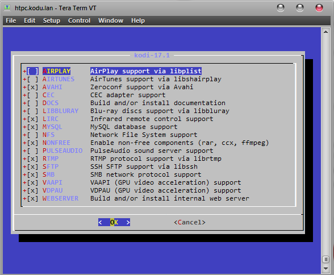The width and height of the screenshot is (334, 275).
Task: Select the LIBBLURAY option label
Action: click(x=60, y=111)
